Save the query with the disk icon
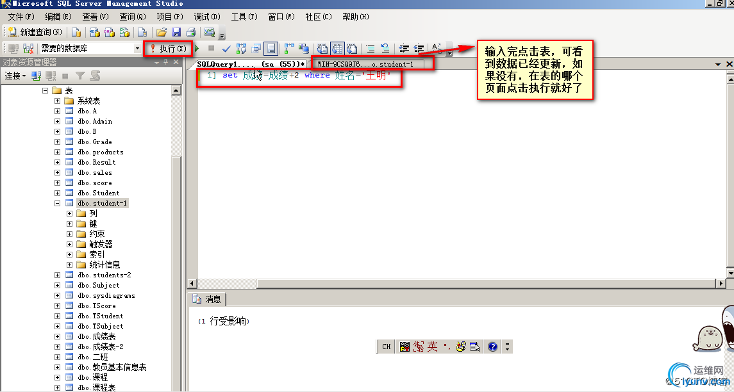734x392 pixels. (x=176, y=32)
